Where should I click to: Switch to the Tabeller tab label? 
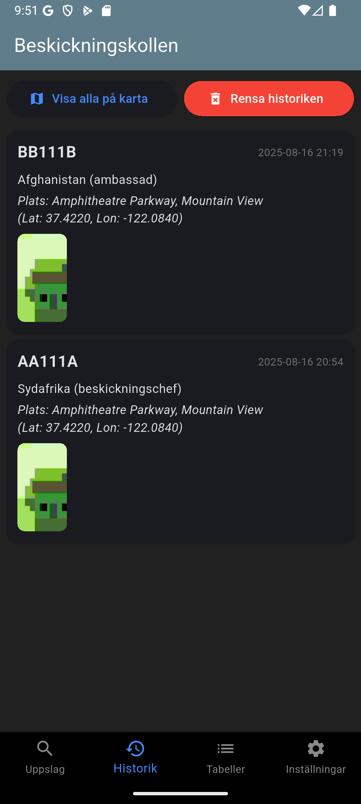(x=226, y=769)
